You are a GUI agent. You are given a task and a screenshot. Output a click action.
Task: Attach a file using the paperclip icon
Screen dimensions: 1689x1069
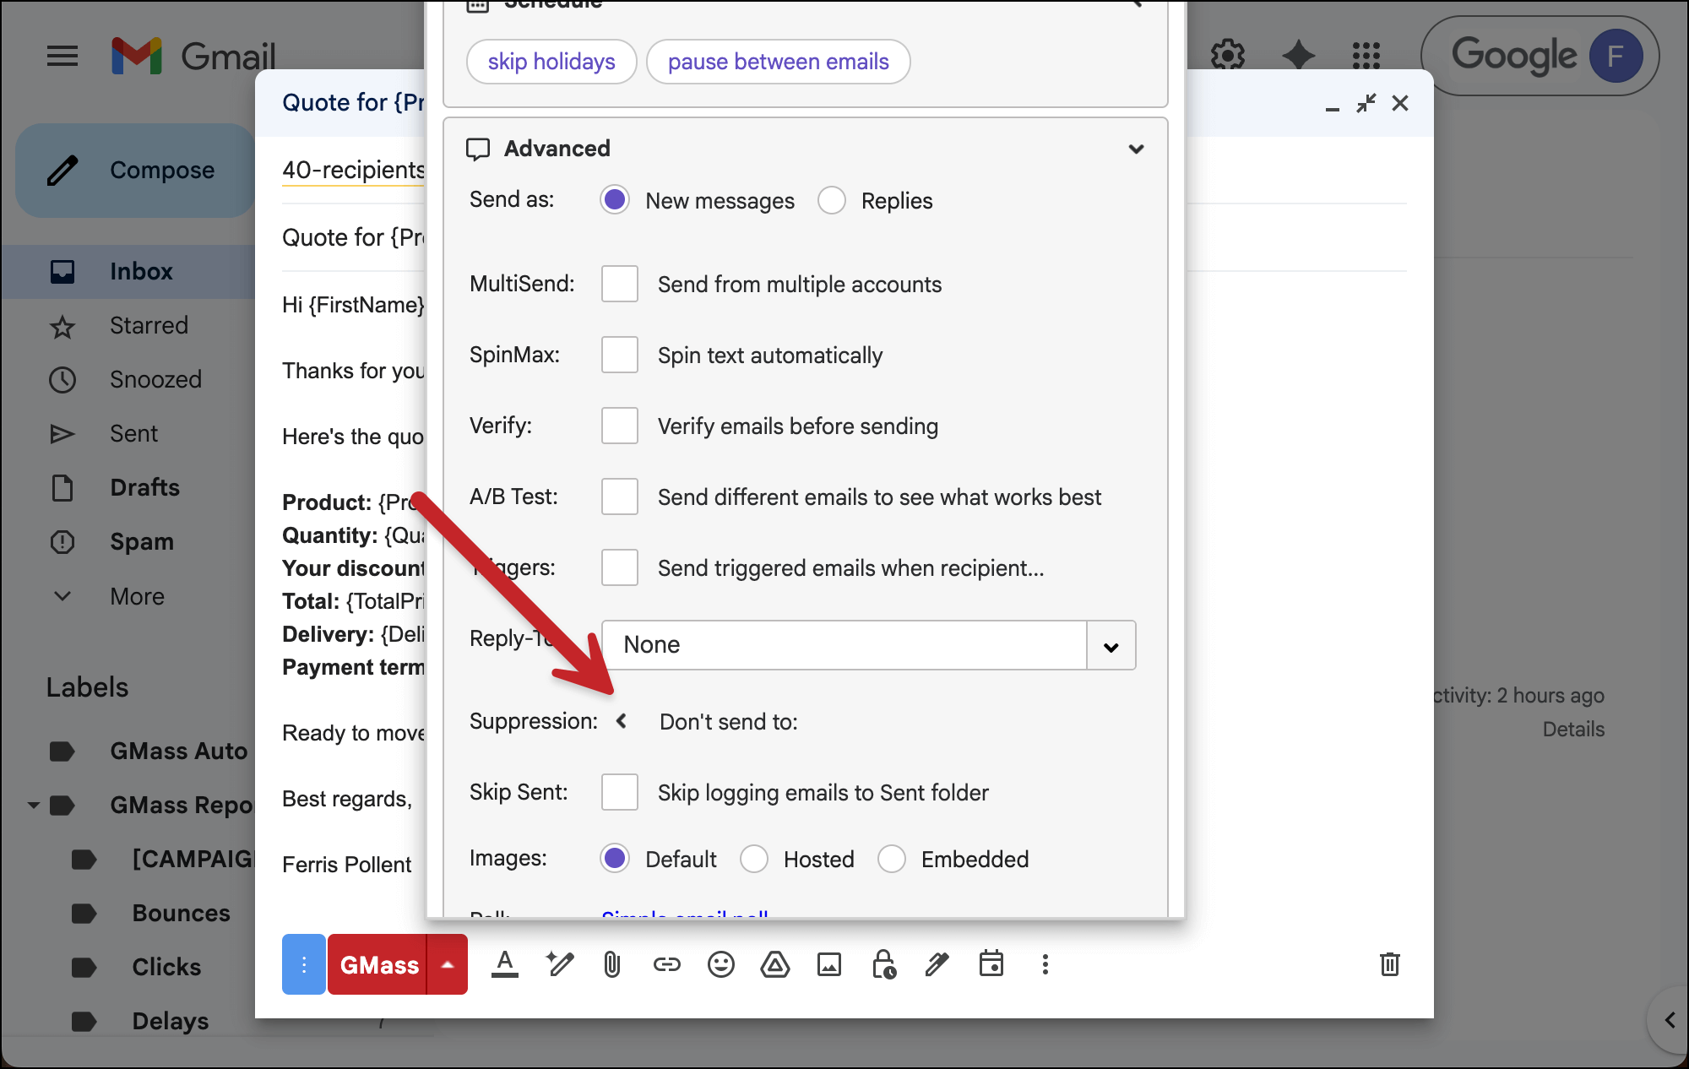pos(611,964)
